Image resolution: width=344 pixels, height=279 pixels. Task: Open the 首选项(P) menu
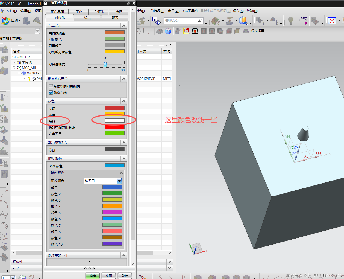[157, 11]
